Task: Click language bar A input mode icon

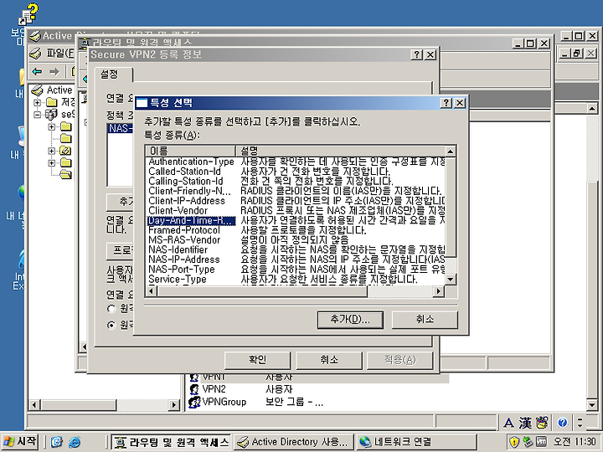Action: point(508,423)
